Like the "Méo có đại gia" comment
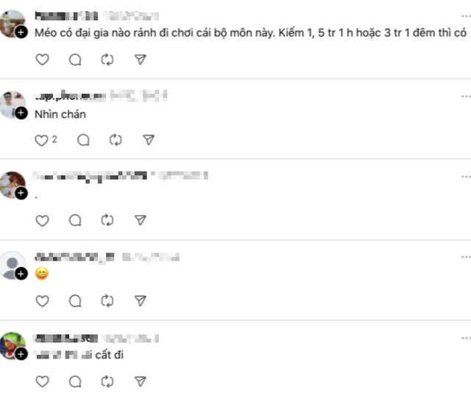 point(43,60)
